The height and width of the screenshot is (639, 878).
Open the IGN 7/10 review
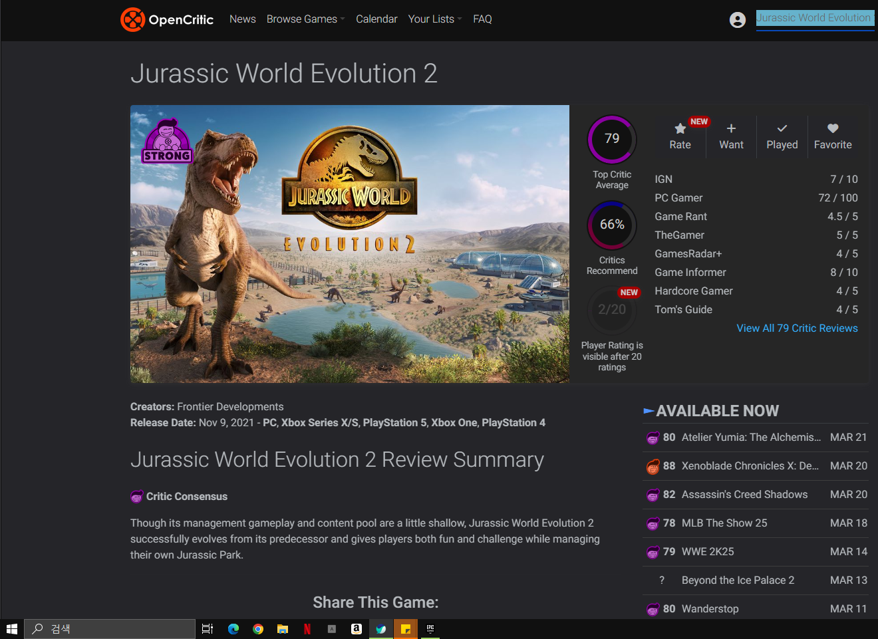(756, 180)
